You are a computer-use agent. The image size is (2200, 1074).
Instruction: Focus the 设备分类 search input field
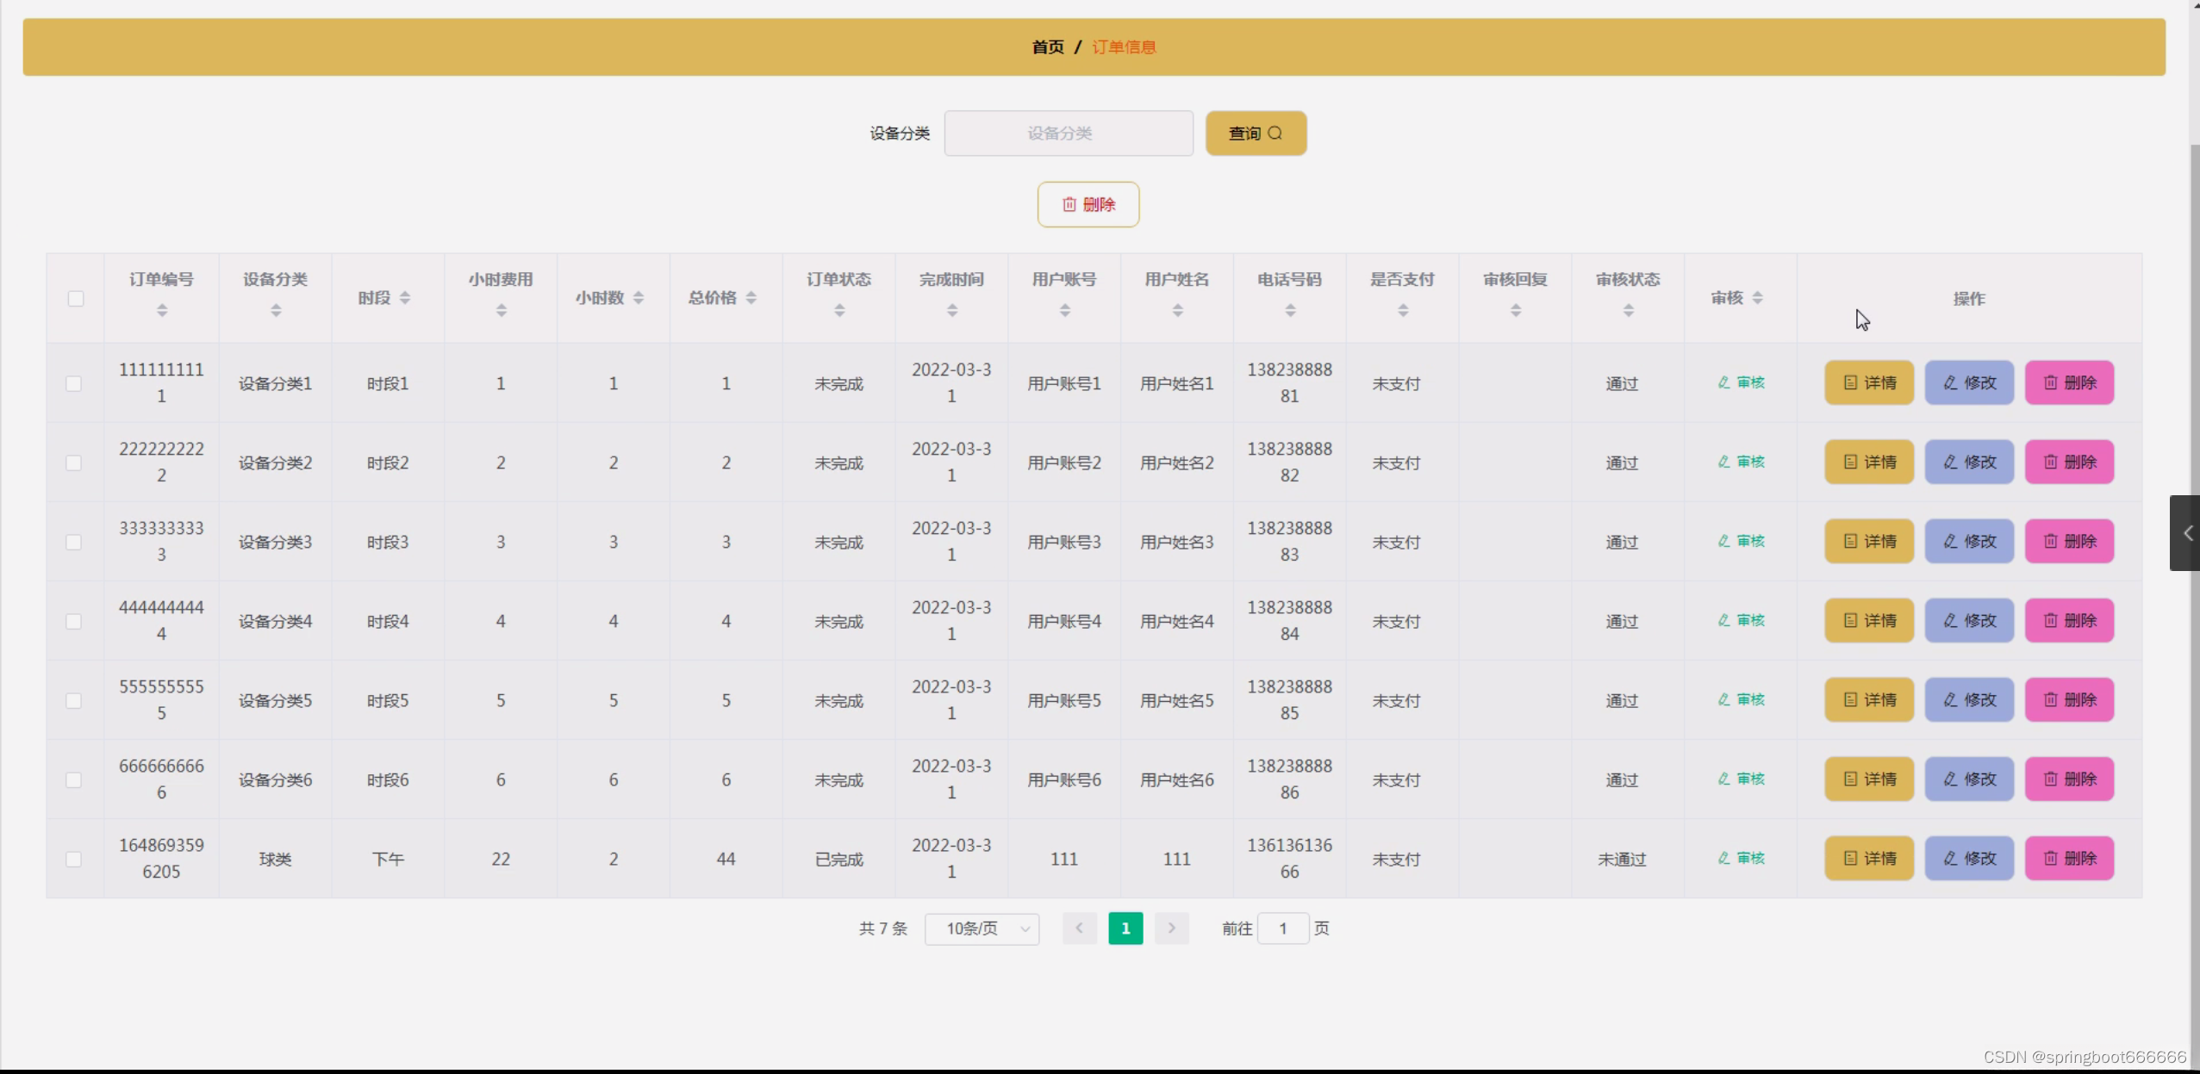point(1068,133)
